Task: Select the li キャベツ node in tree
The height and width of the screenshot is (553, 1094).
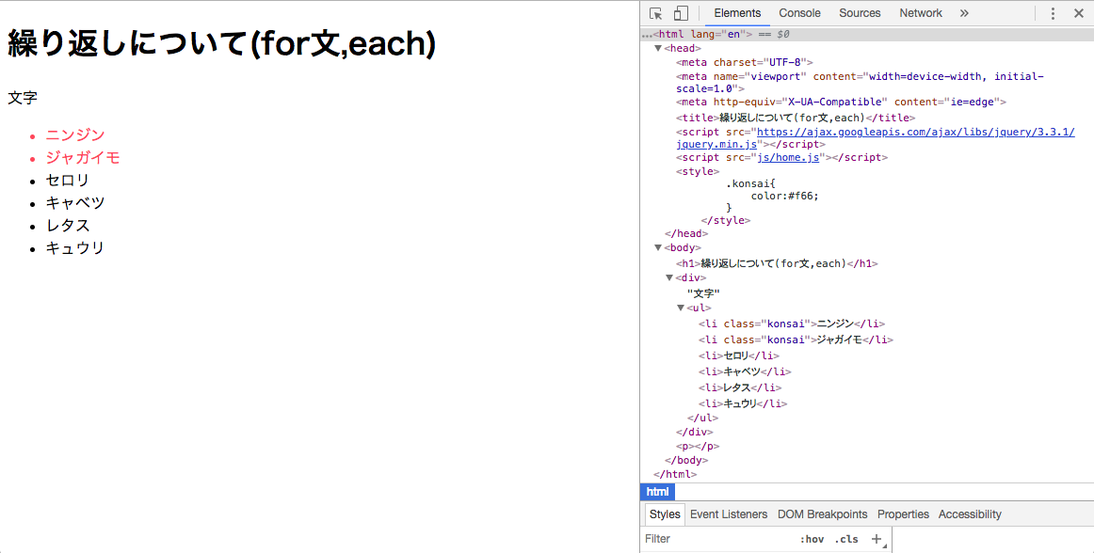Action: tap(745, 371)
